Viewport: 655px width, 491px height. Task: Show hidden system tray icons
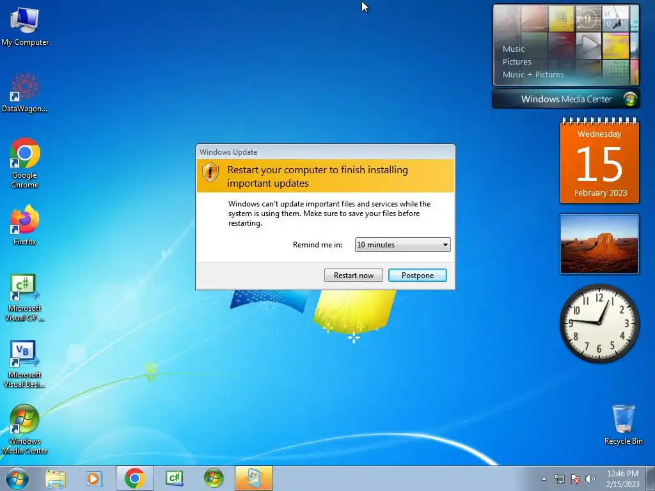[x=544, y=479]
